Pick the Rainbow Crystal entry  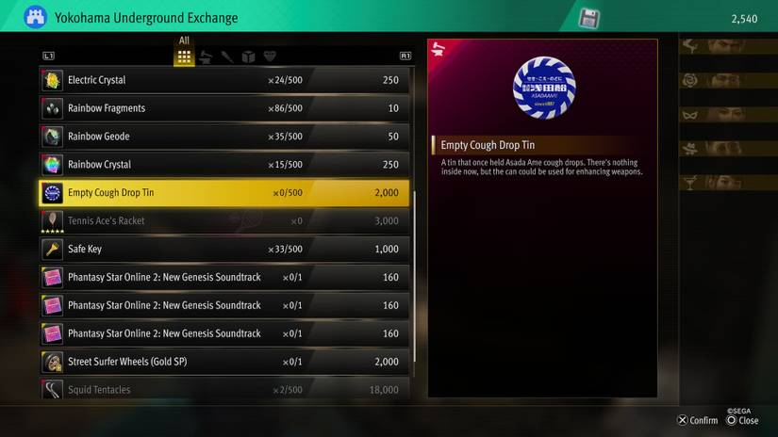coord(224,165)
